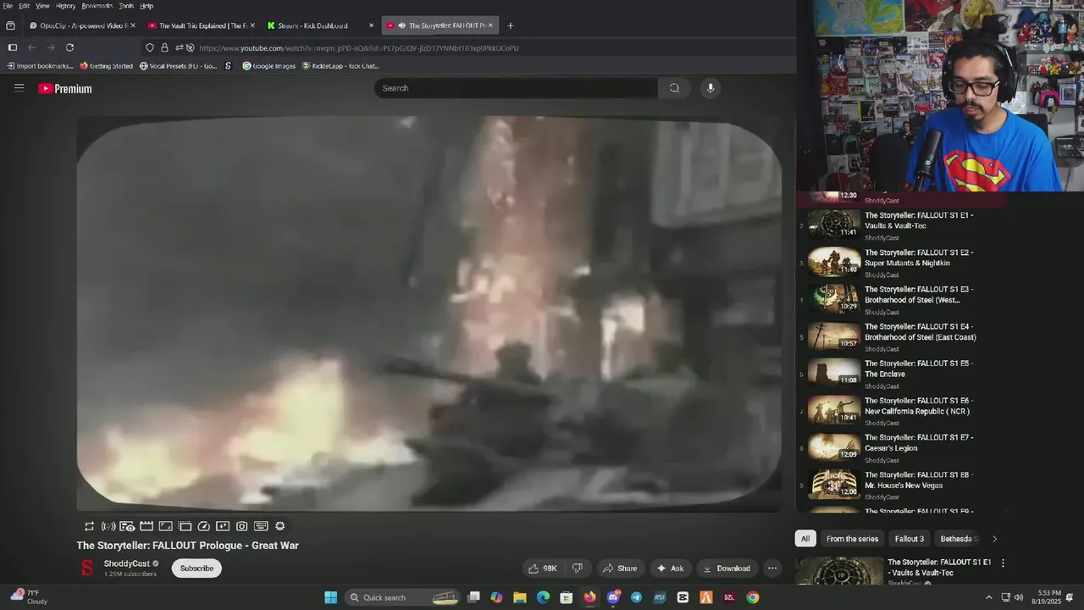Open Getting Started bookmark
Screen dimensions: 1084x610
point(106,66)
